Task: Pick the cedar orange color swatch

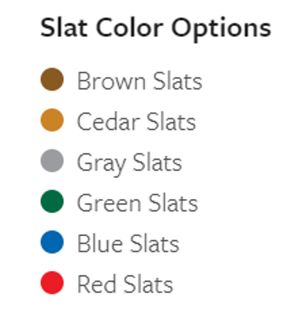Action: 52,120
